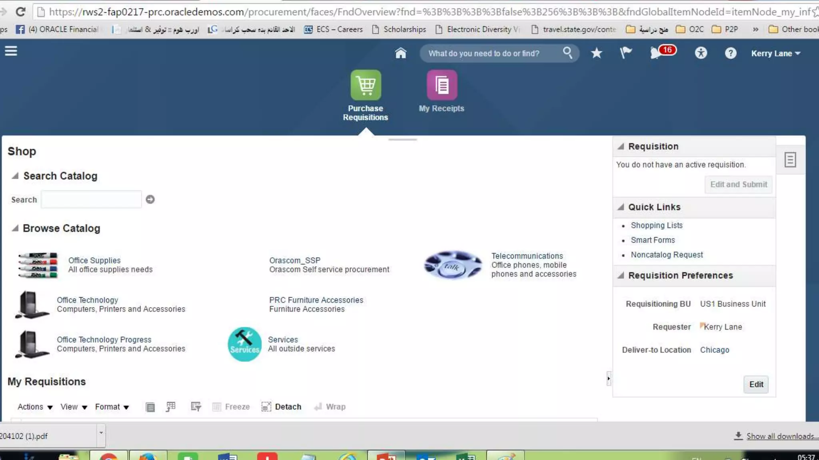Open the Watchlist flag icon
819x460 pixels.
tap(625, 53)
